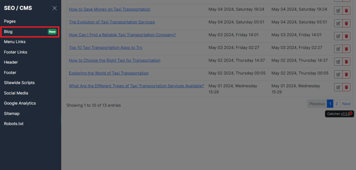
Task: Go to pagination page 2
Action: tap(337, 104)
